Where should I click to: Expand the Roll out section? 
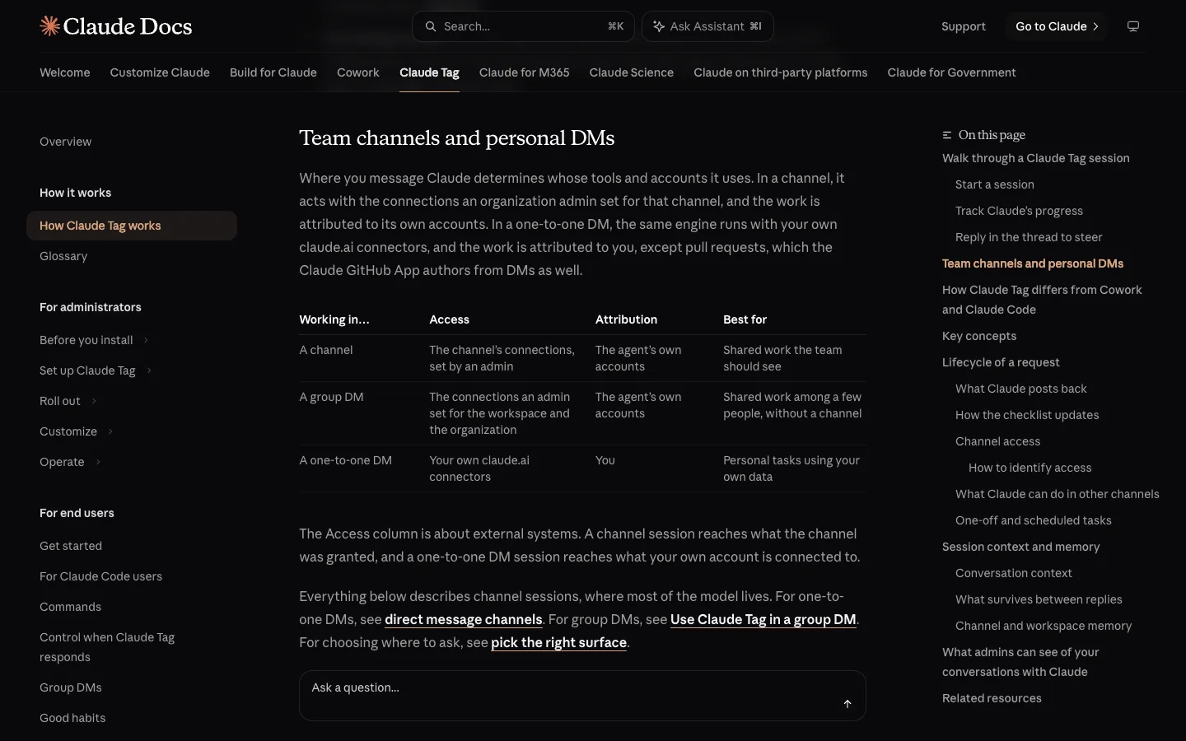(x=94, y=401)
